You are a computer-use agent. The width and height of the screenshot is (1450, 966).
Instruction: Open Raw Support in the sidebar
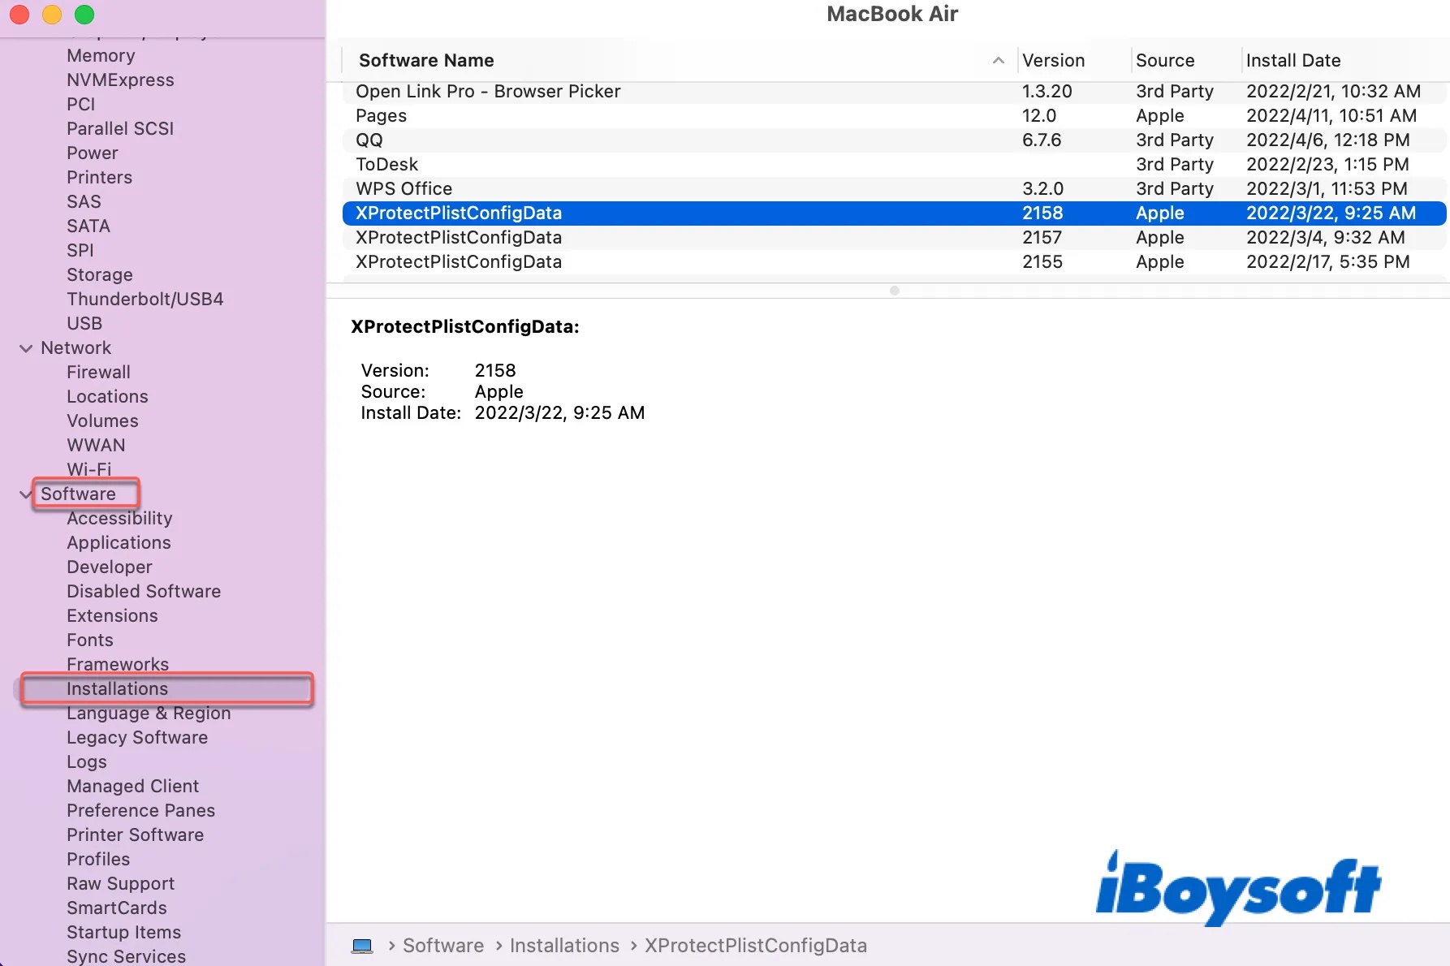[x=120, y=884]
